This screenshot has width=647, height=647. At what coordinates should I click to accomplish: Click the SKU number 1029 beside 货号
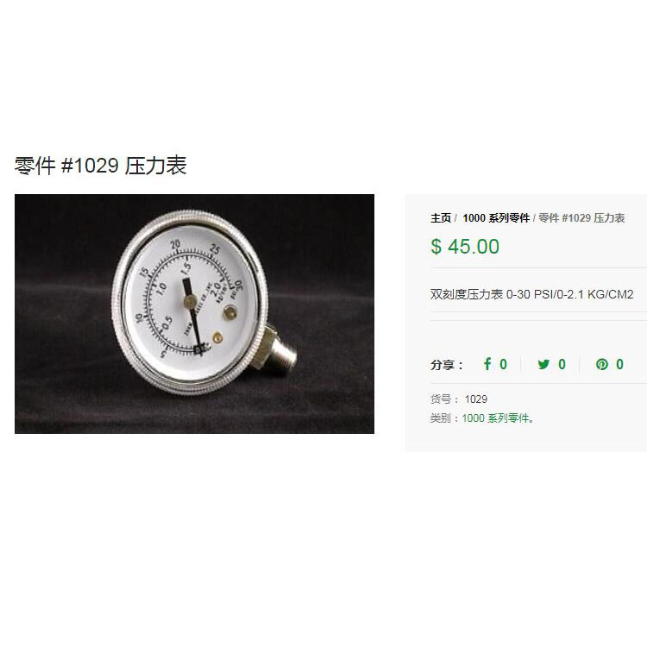pos(475,399)
